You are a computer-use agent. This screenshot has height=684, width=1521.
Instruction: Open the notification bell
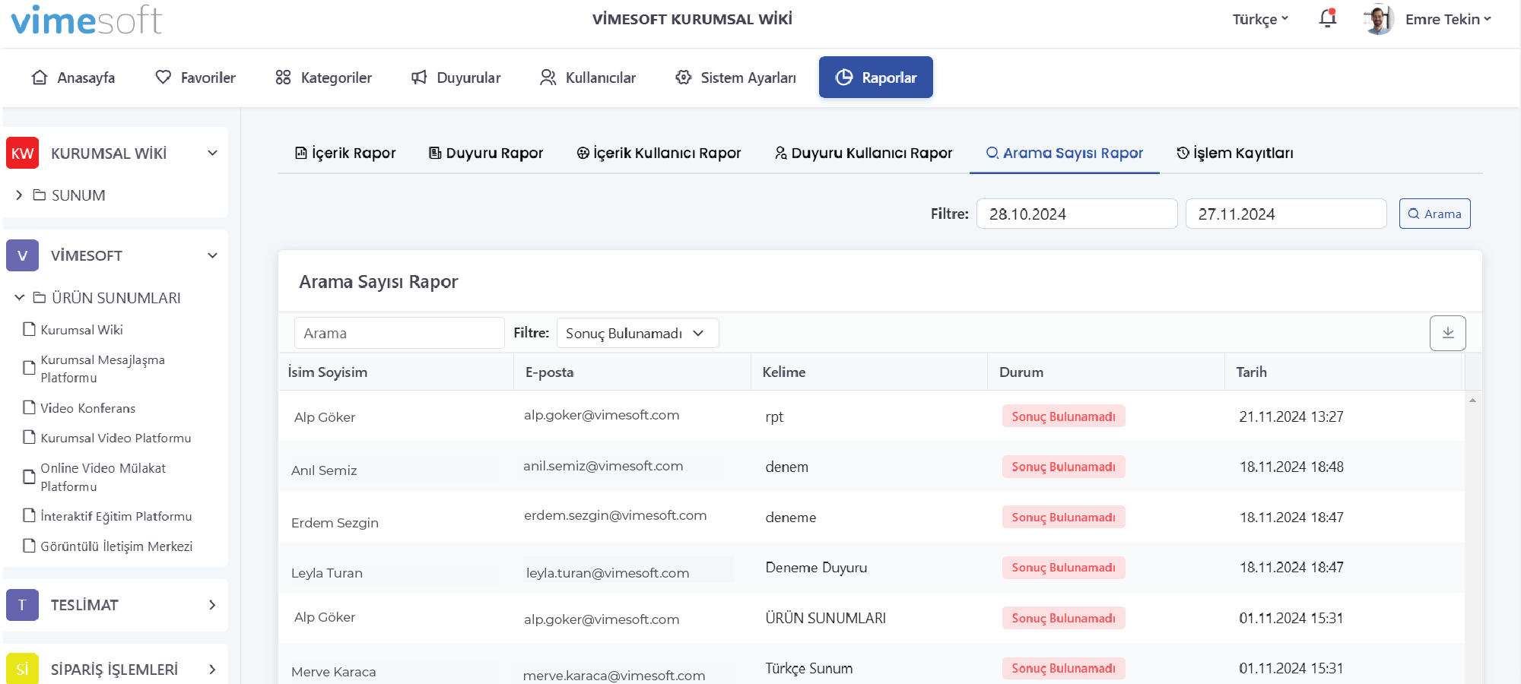pos(1328,18)
